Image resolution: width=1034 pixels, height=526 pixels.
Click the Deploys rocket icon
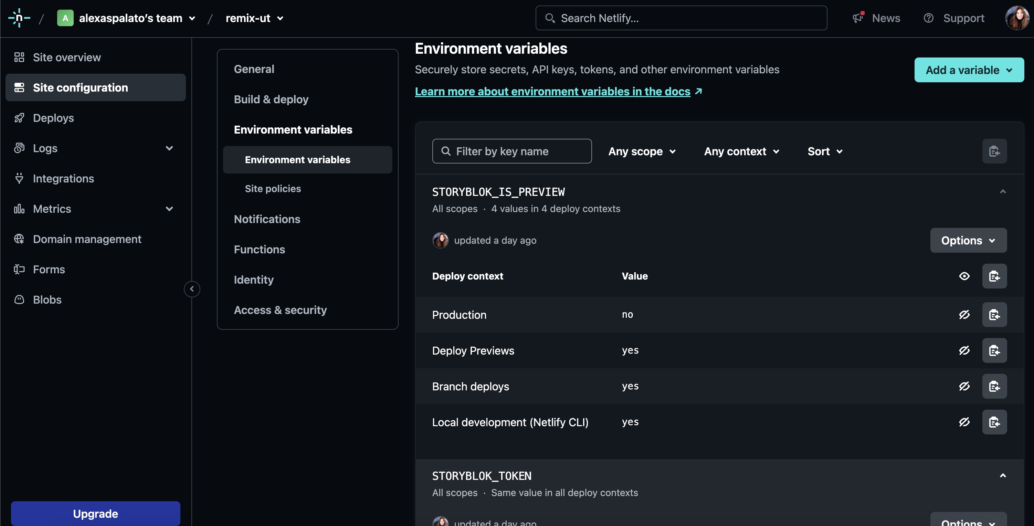(19, 118)
